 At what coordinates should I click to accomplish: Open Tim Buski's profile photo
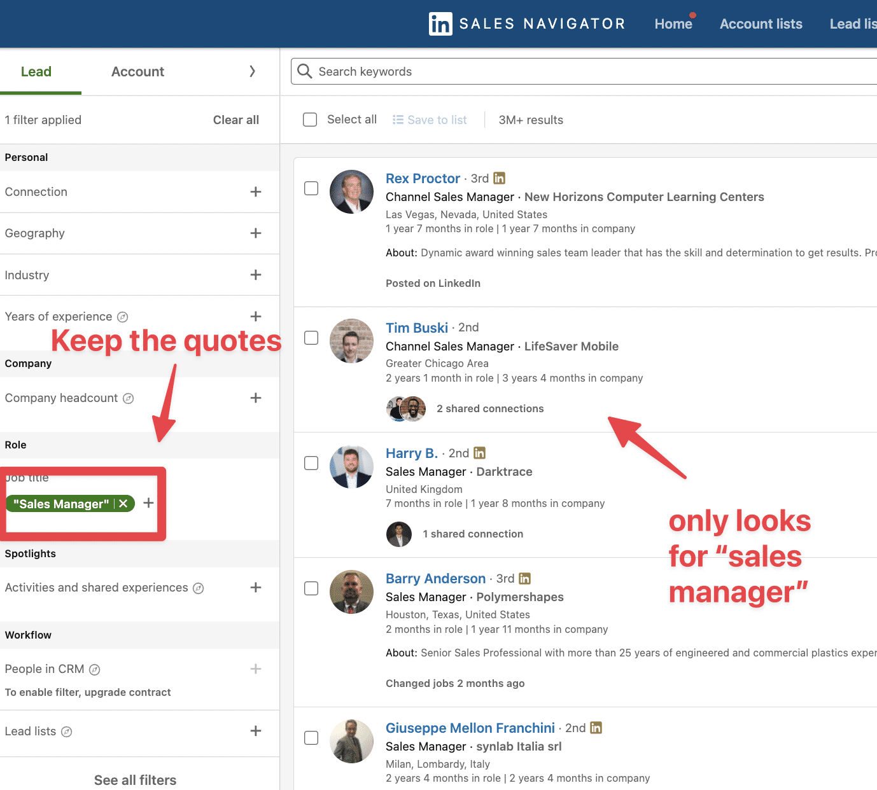pyautogui.click(x=351, y=341)
